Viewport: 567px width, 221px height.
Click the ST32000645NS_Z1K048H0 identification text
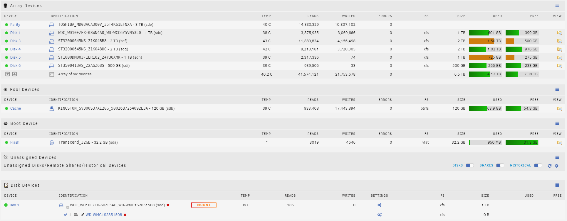coord(93,49)
